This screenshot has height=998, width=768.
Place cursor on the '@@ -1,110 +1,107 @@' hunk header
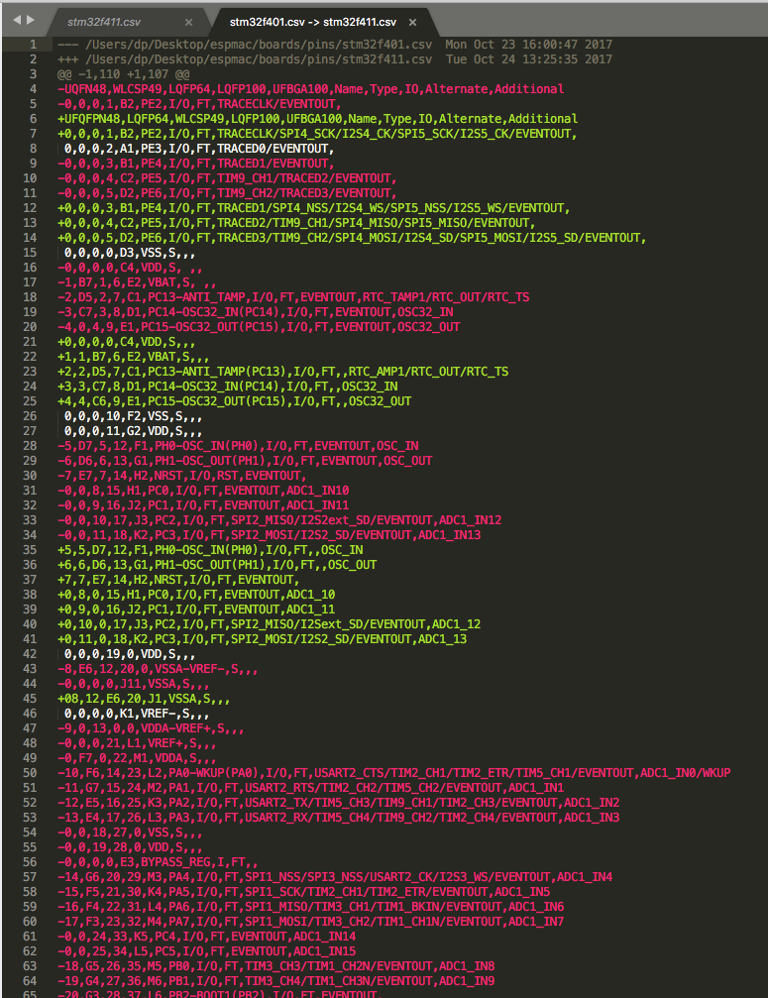click(x=124, y=74)
